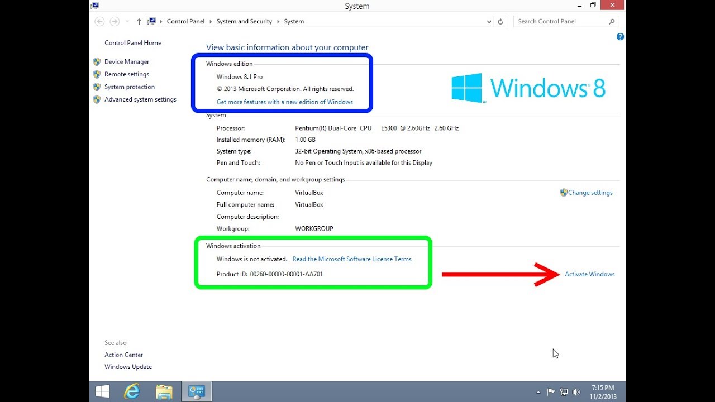Click the volume speaker tray icon
Image resolution: width=715 pixels, height=402 pixels.
point(577,392)
